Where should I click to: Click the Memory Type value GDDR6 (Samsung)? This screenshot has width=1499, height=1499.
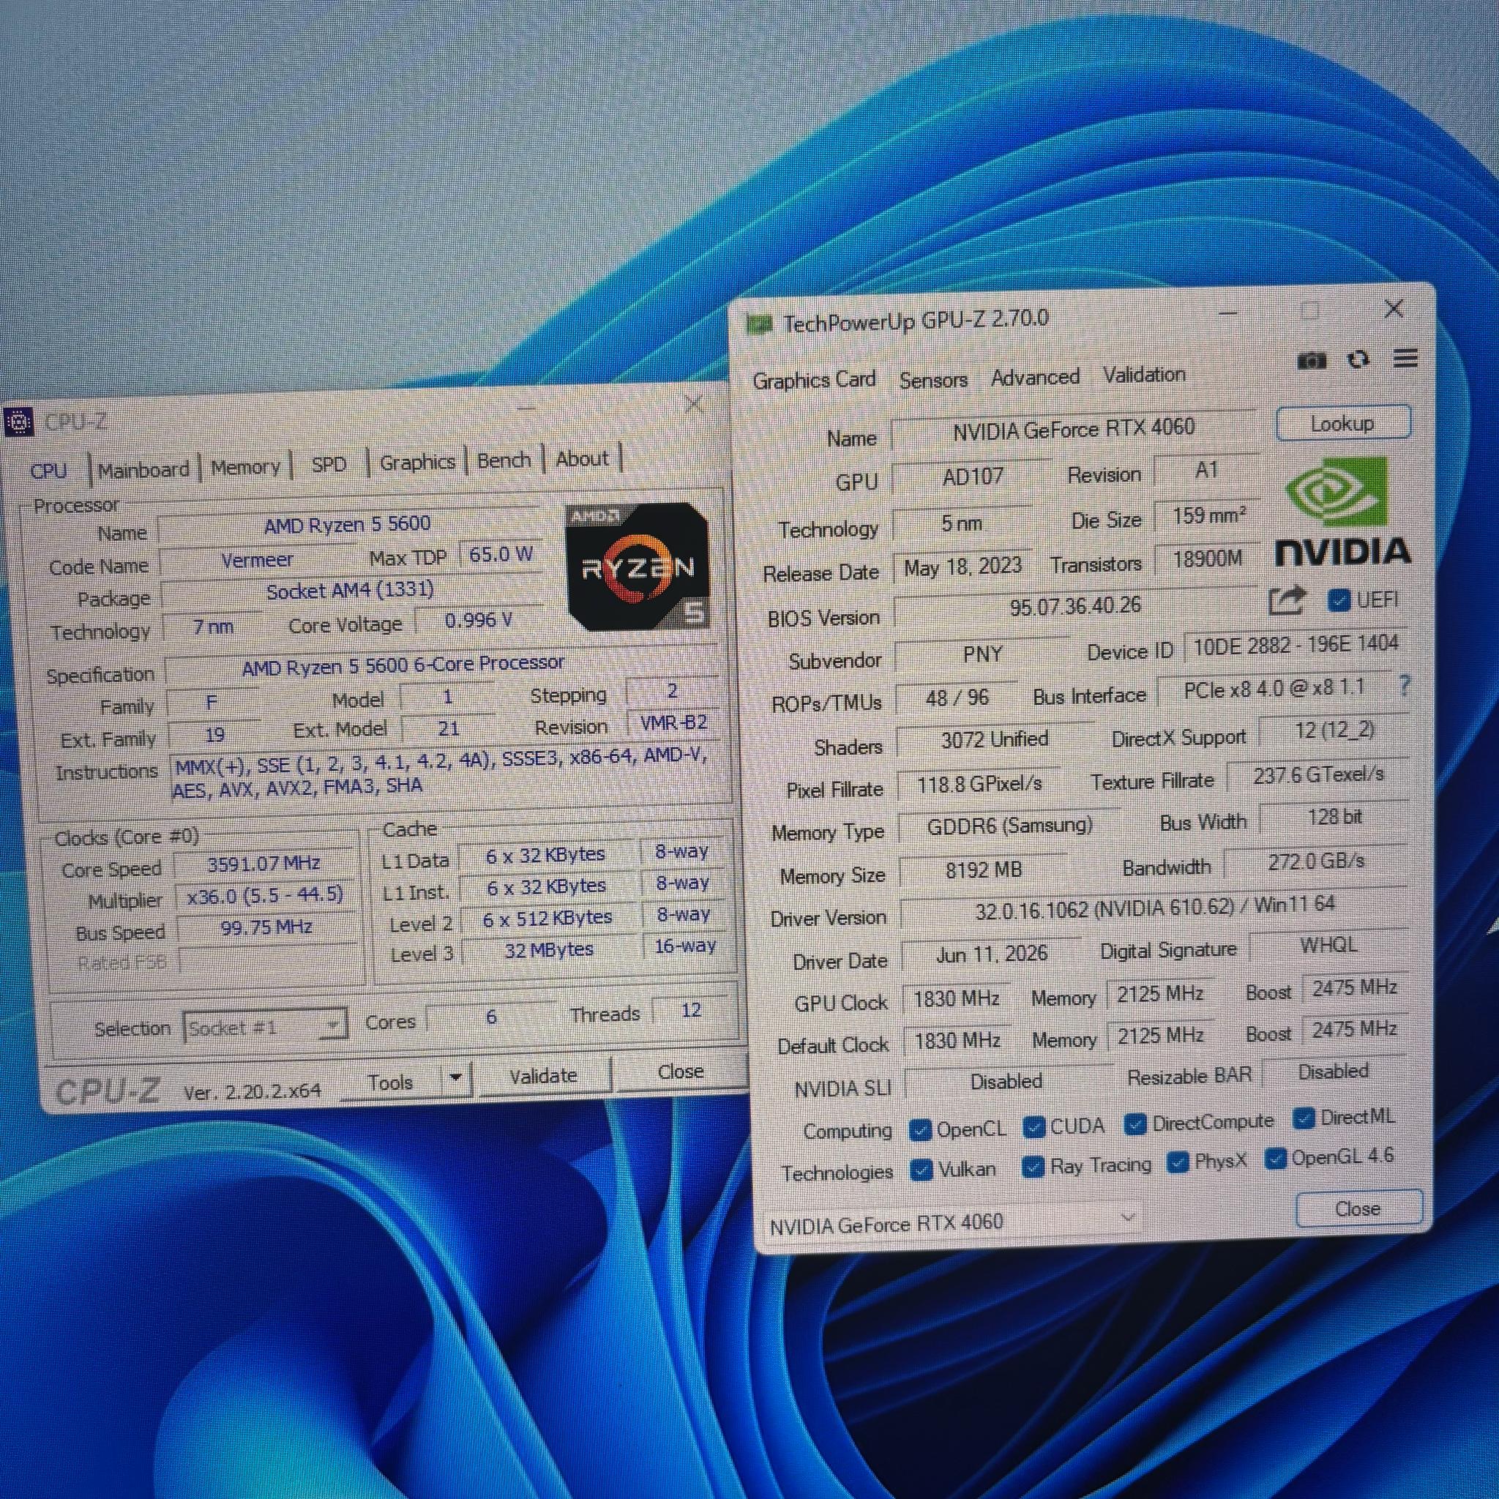1009,826
